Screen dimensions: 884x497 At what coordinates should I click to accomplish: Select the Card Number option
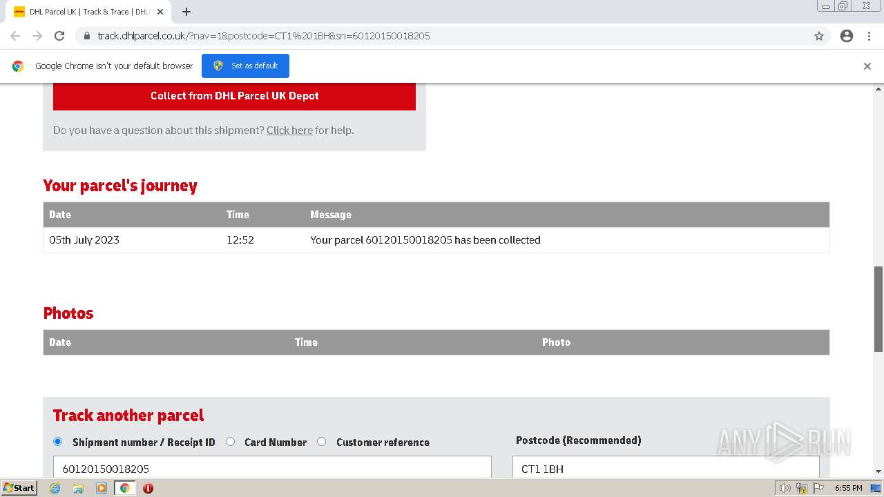point(230,442)
